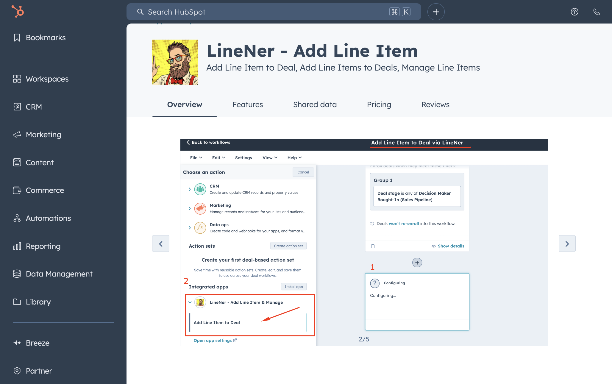Select the Pricing tab
Viewport: 612px width, 384px height.
click(x=379, y=104)
